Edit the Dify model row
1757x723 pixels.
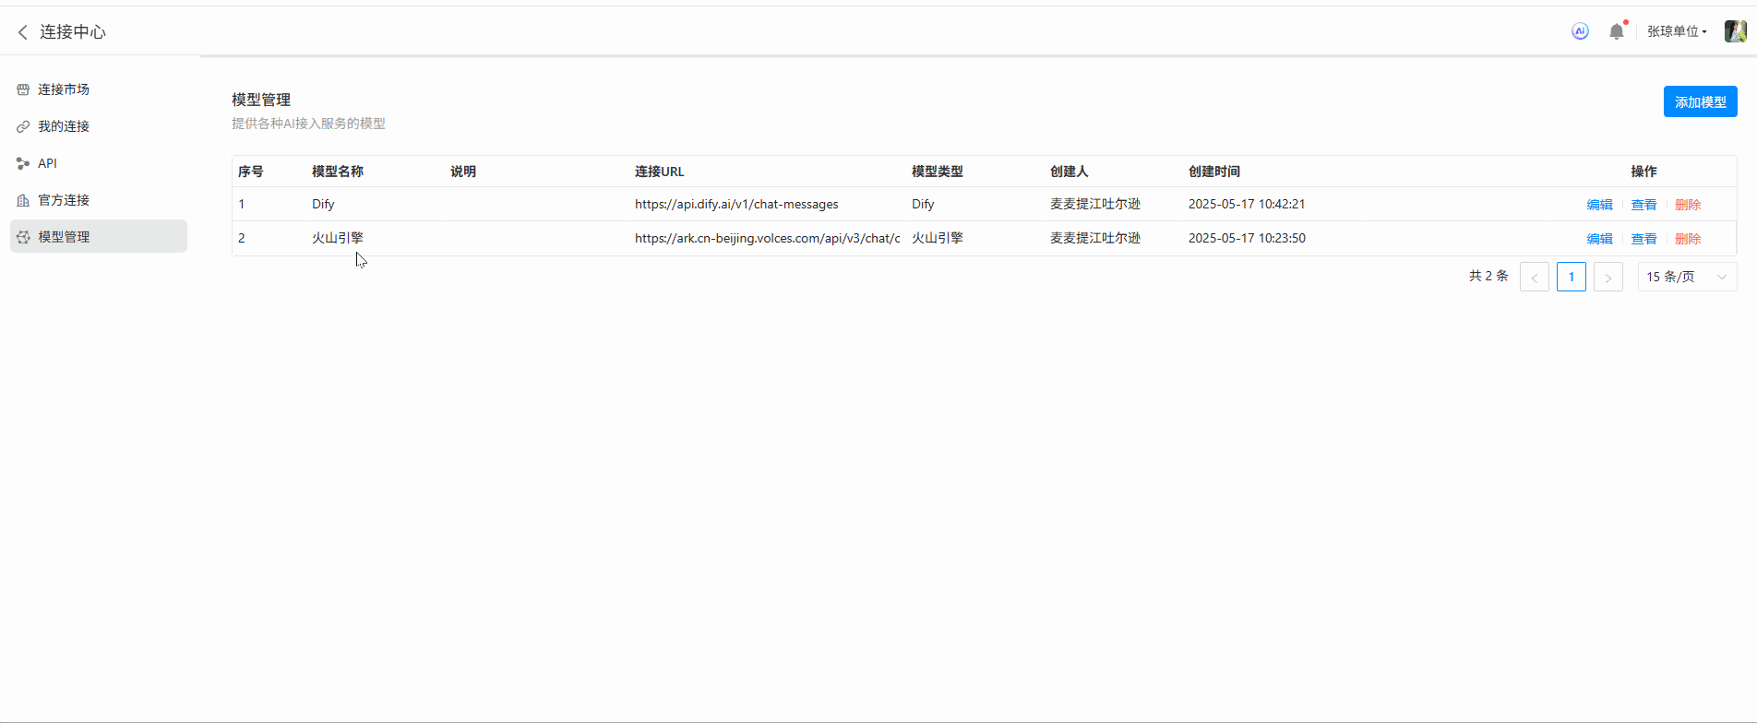(1599, 205)
